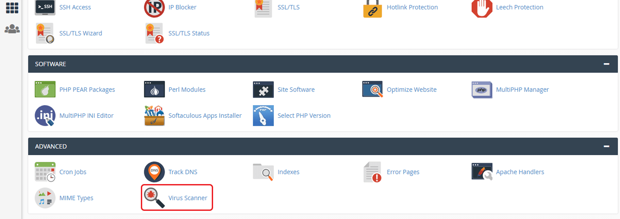
Task: Click the Leech Protection link
Action: pyautogui.click(x=519, y=7)
